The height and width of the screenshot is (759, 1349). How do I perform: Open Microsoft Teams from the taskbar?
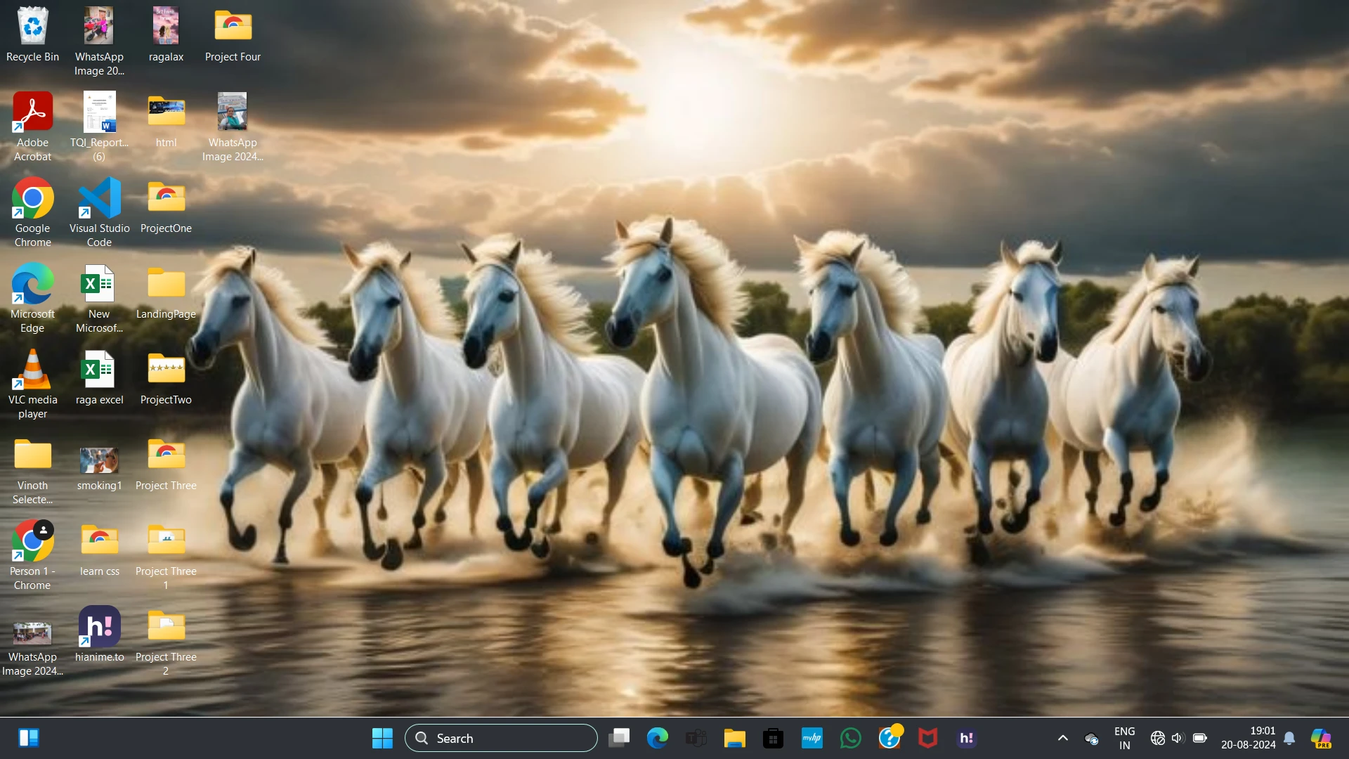[x=696, y=738]
